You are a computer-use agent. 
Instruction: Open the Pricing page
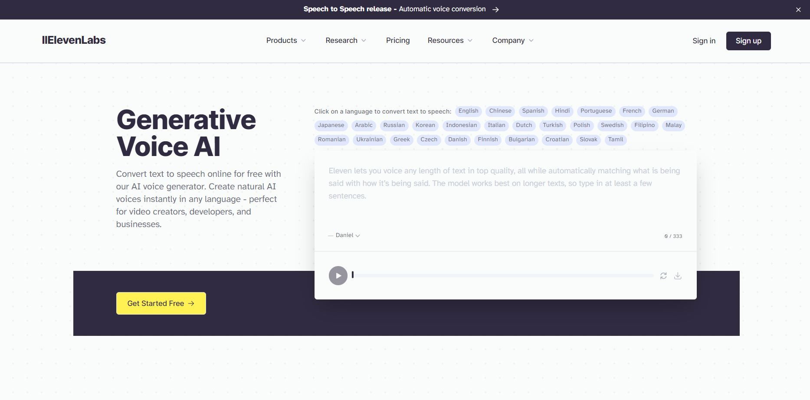pyautogui.click(x=398, y=40)
